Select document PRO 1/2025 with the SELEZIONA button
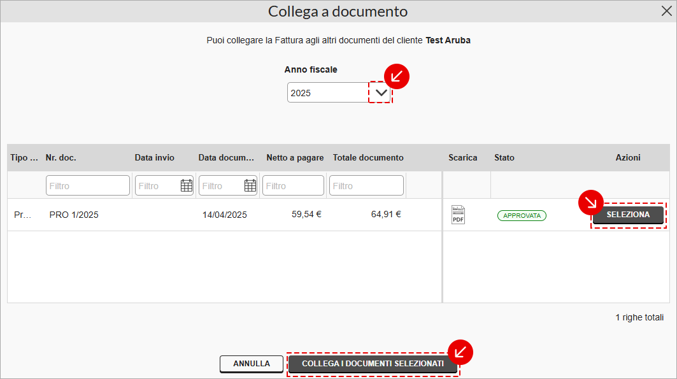The image size is (677, 379). [629, 215]
